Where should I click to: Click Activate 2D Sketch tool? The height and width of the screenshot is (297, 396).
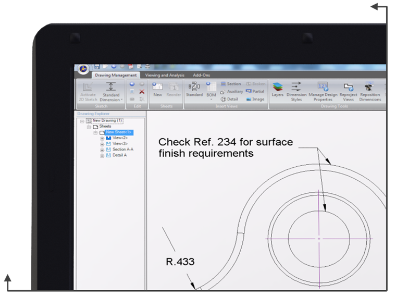tap(88, 92)
